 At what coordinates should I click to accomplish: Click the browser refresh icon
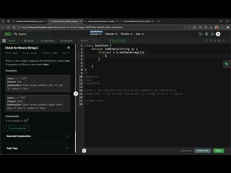point(8,27)
